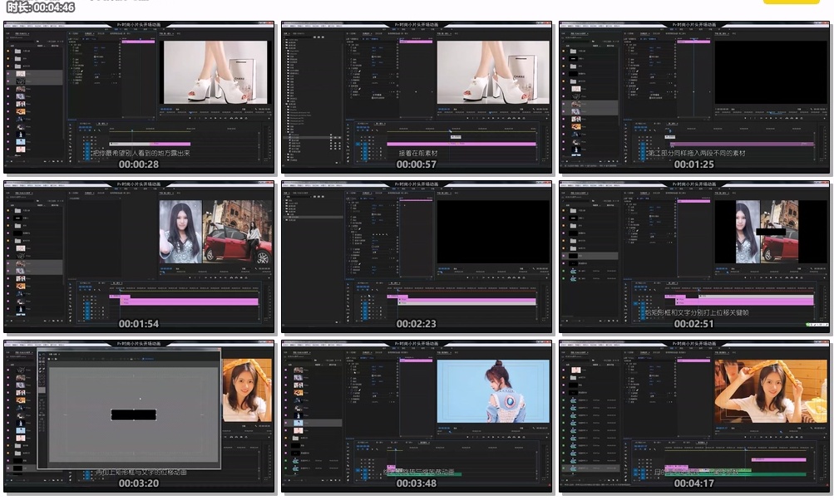
Task: Click the 时长 00:04:46 duration label
Action: pyautogui.click(x=38, y=7)
